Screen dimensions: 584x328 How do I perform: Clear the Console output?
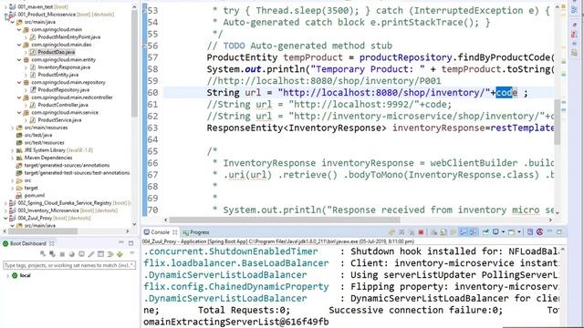(434, 232)
